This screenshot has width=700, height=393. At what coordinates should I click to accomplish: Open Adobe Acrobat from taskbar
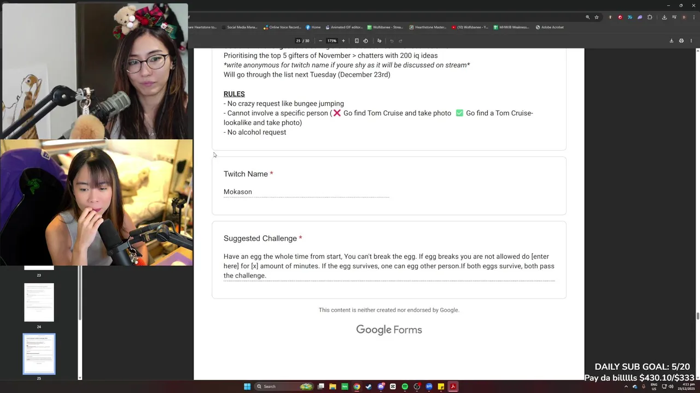(x=453, y=386)
